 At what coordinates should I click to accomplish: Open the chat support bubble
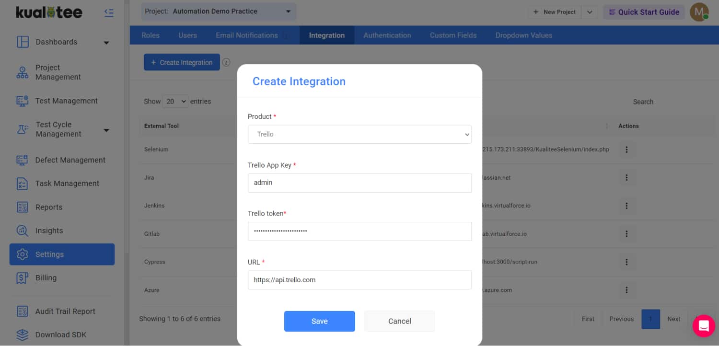(703, 326)
